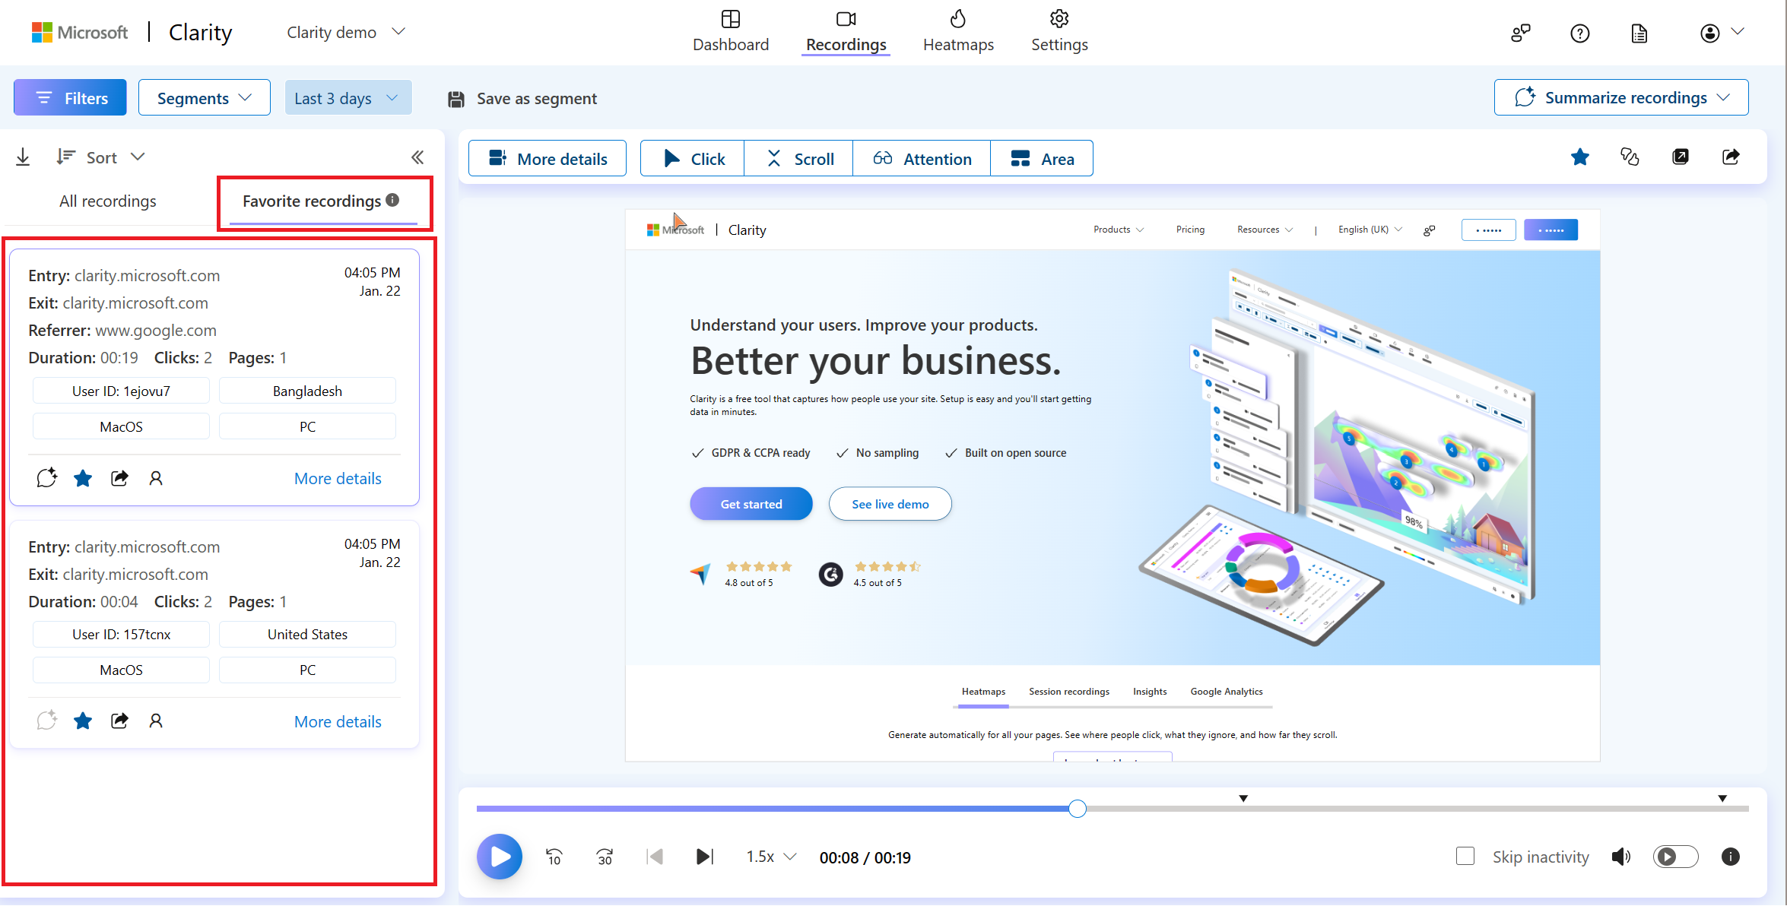Open the Settings page
1787x906 pixels.
1059,31
